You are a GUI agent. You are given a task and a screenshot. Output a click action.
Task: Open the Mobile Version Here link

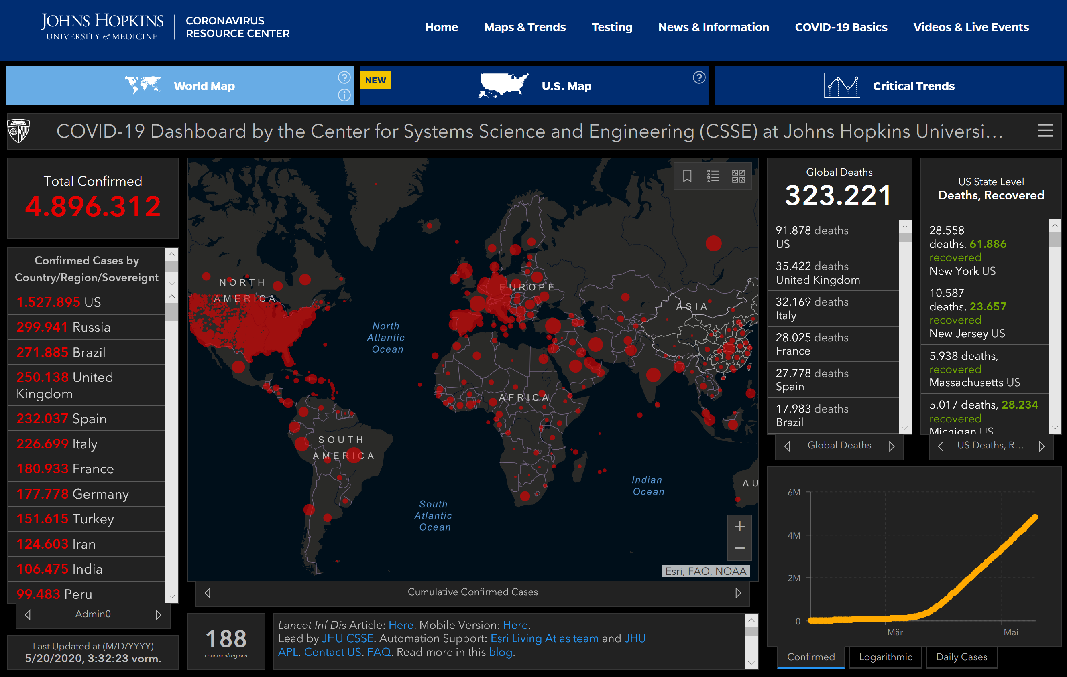click(x=515, y=625)
